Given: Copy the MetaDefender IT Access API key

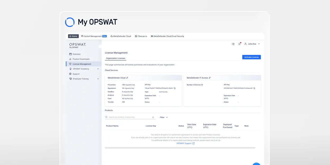Looking at the screenshot, I should (x=254, y=88).
